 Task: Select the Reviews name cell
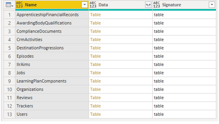(x=52, y=98)
